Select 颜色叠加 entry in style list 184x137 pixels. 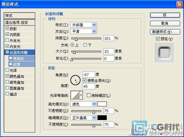click(17, 77)
